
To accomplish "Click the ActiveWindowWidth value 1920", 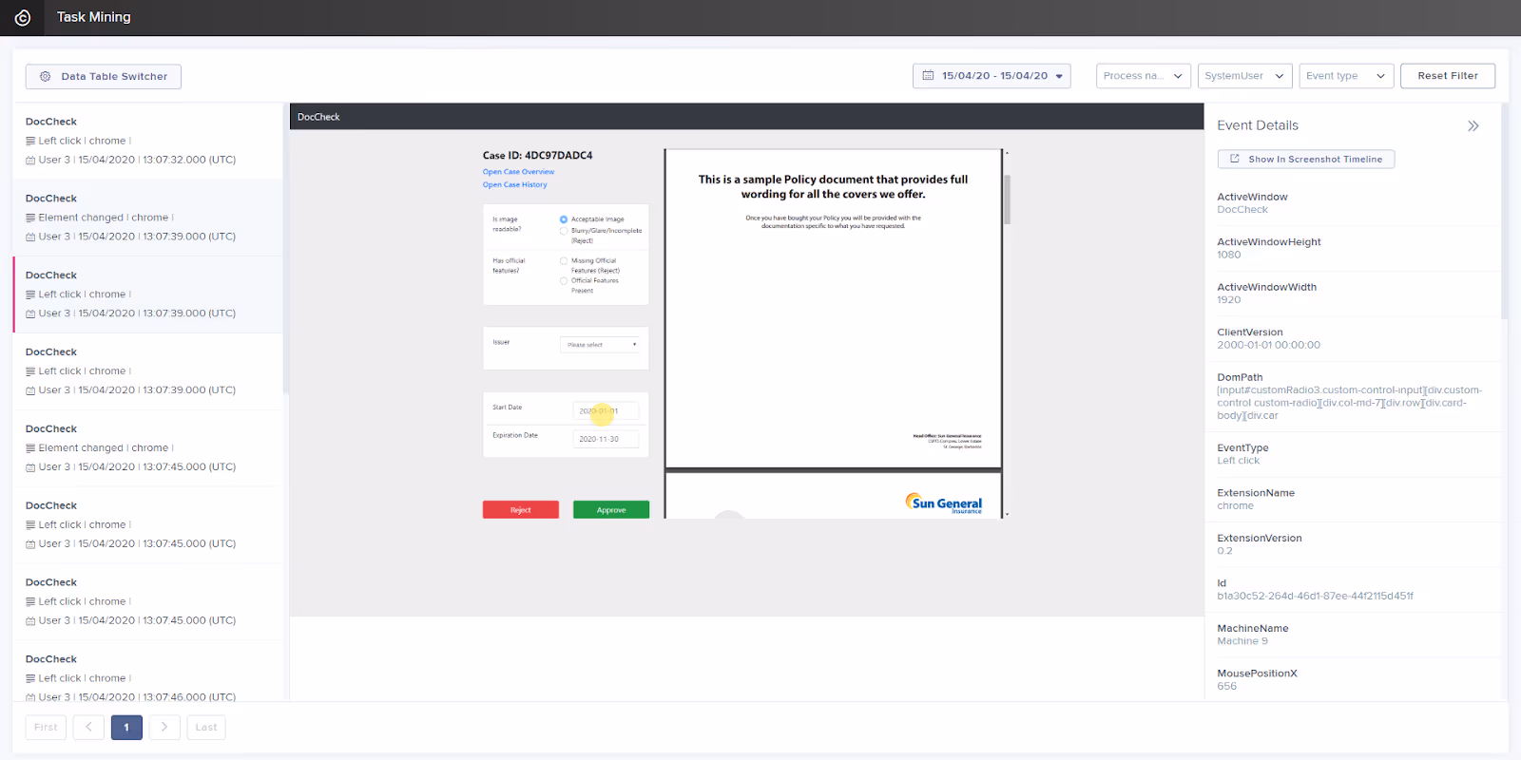I will pyautogui.click(x=1228, y=300).
